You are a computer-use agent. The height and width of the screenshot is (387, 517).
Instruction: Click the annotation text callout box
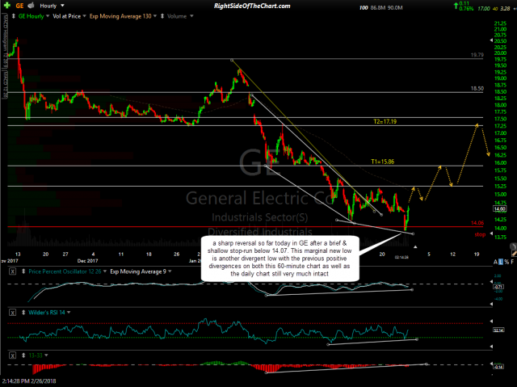280,259
